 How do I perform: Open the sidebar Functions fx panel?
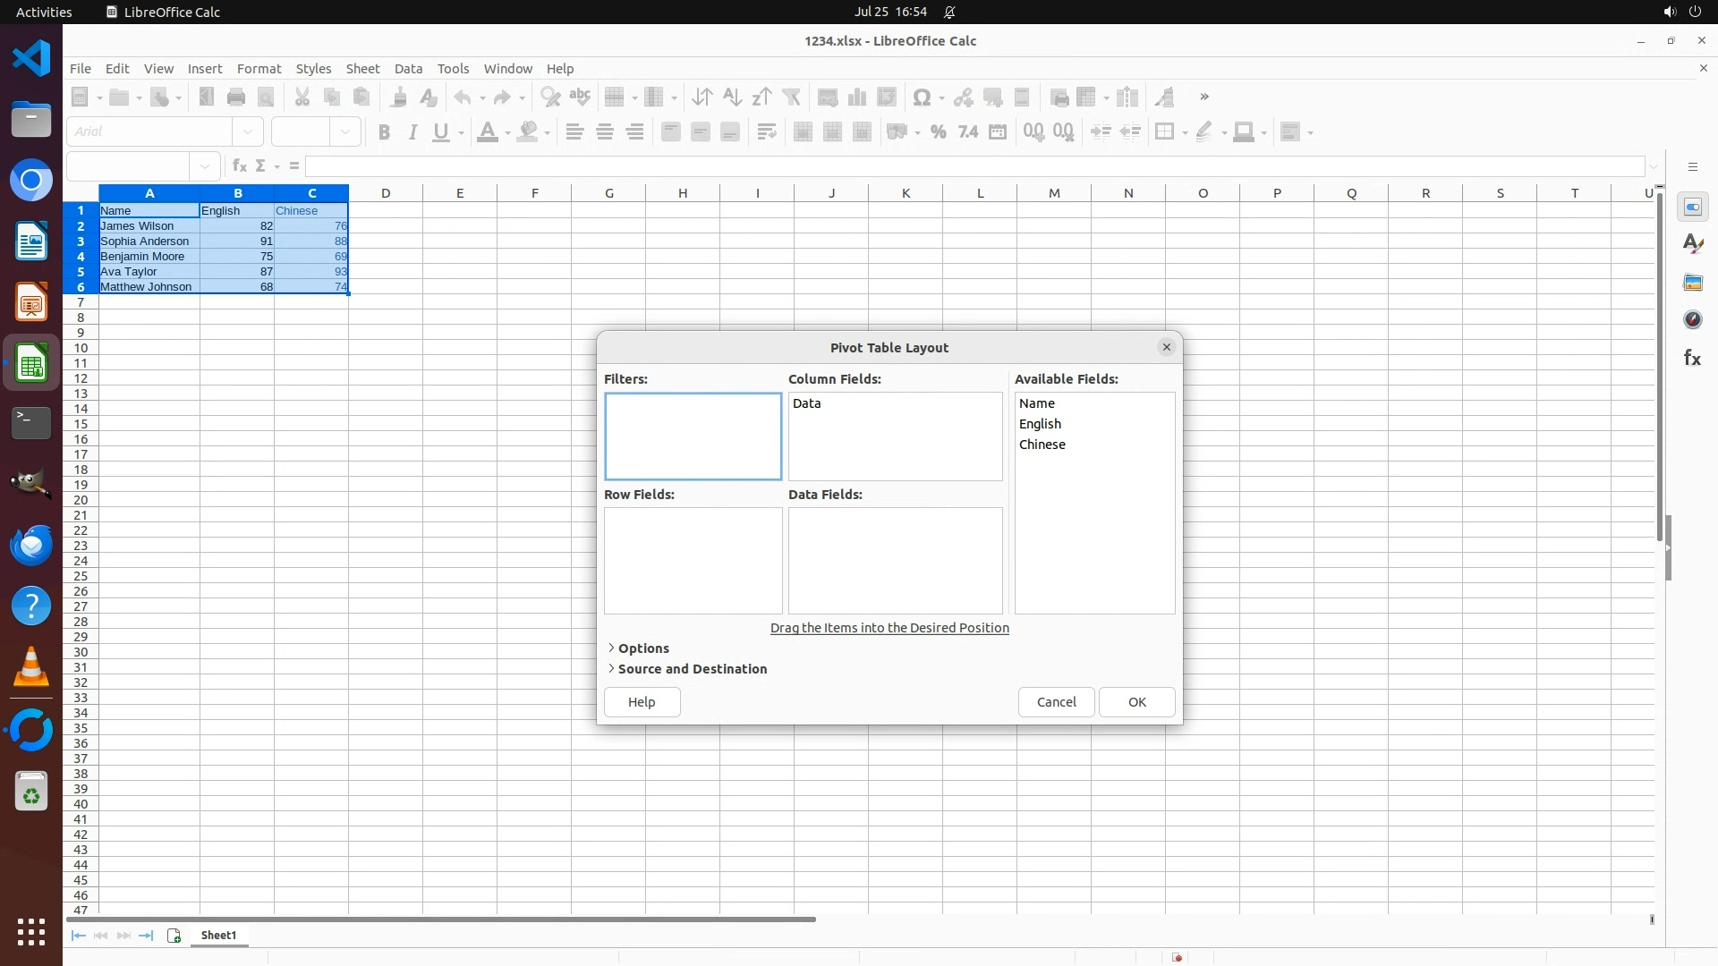point(1692,358)
